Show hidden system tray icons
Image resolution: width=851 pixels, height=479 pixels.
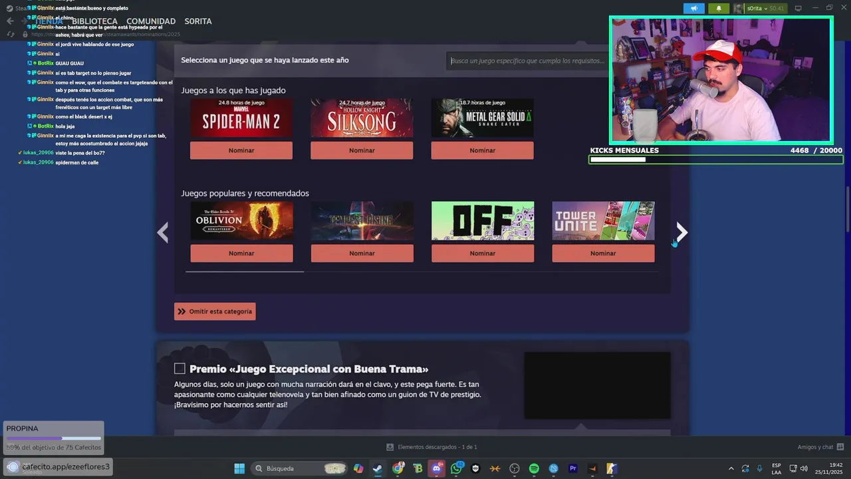coord(731,468)
